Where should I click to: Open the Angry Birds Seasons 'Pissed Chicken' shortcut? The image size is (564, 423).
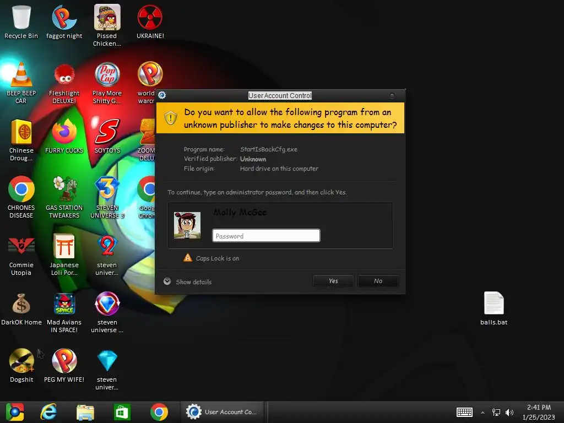(107, 25)
